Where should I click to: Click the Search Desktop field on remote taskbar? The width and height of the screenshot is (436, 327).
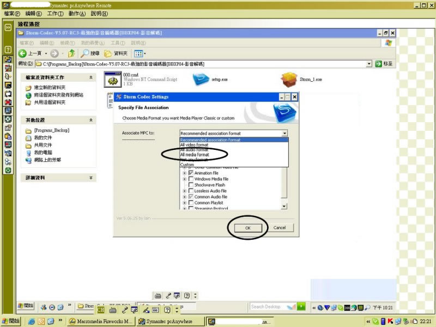(268, 307)
